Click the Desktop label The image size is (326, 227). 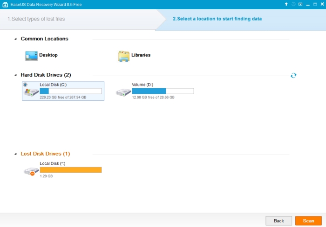[x=48, y=55]
